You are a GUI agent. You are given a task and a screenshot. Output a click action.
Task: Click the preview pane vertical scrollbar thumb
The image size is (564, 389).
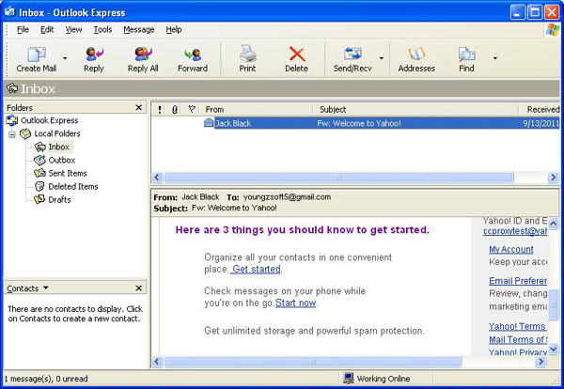coord(554,304)
